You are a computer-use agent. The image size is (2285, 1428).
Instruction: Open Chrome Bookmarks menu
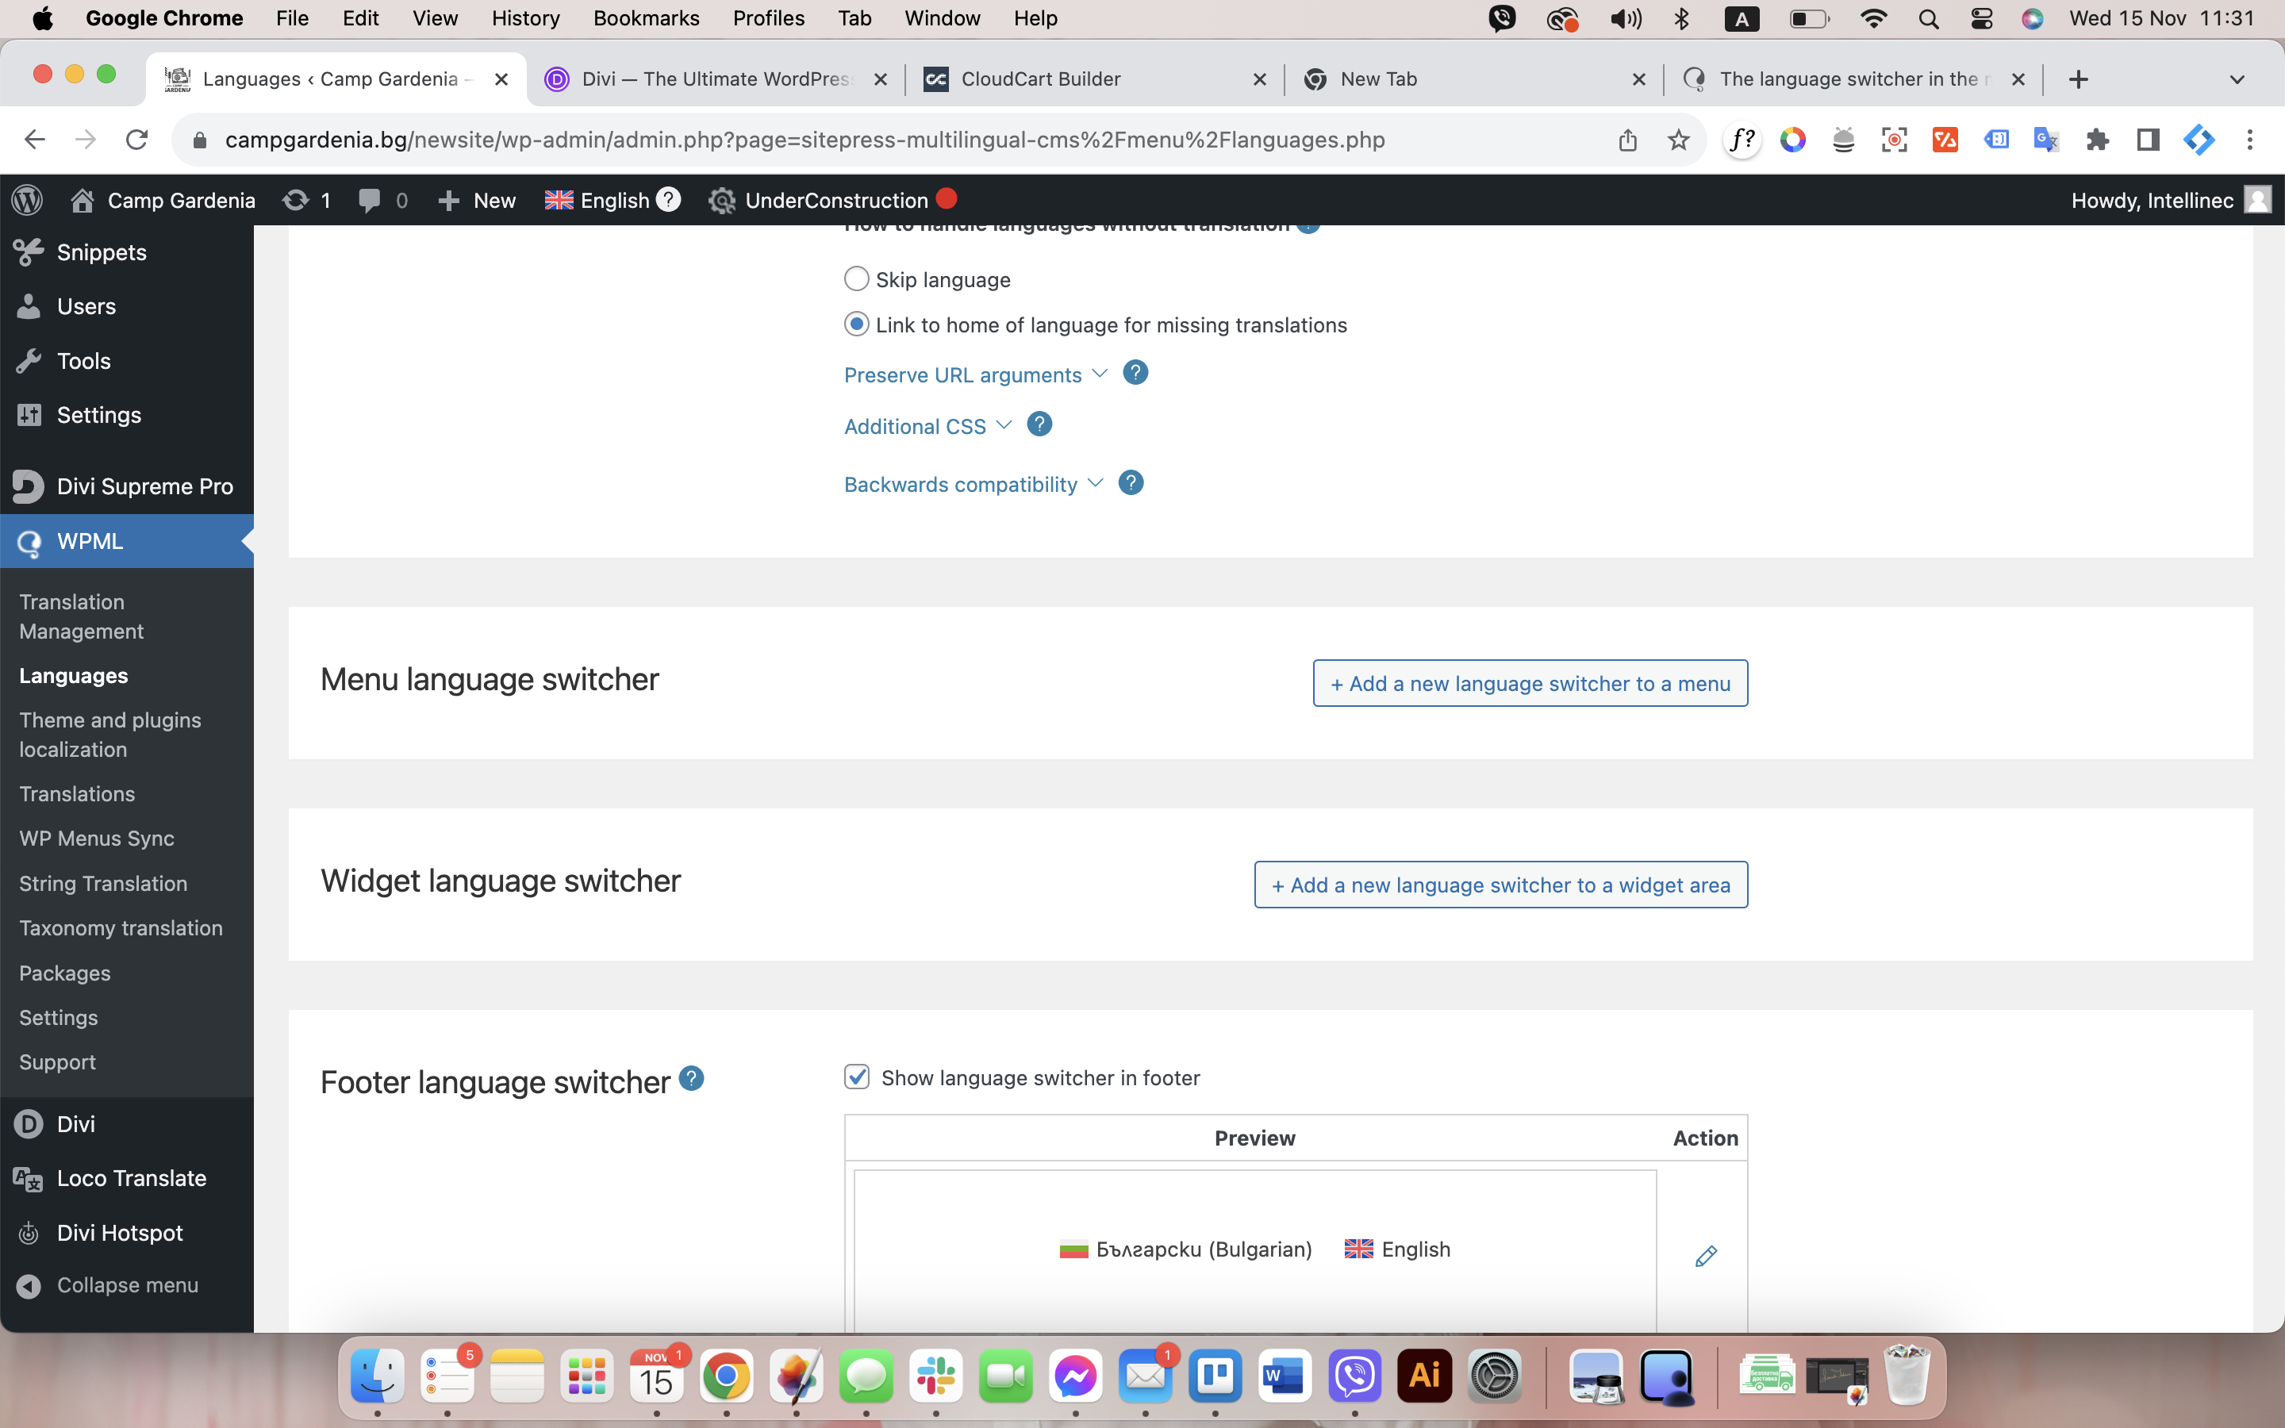point(646,18)
